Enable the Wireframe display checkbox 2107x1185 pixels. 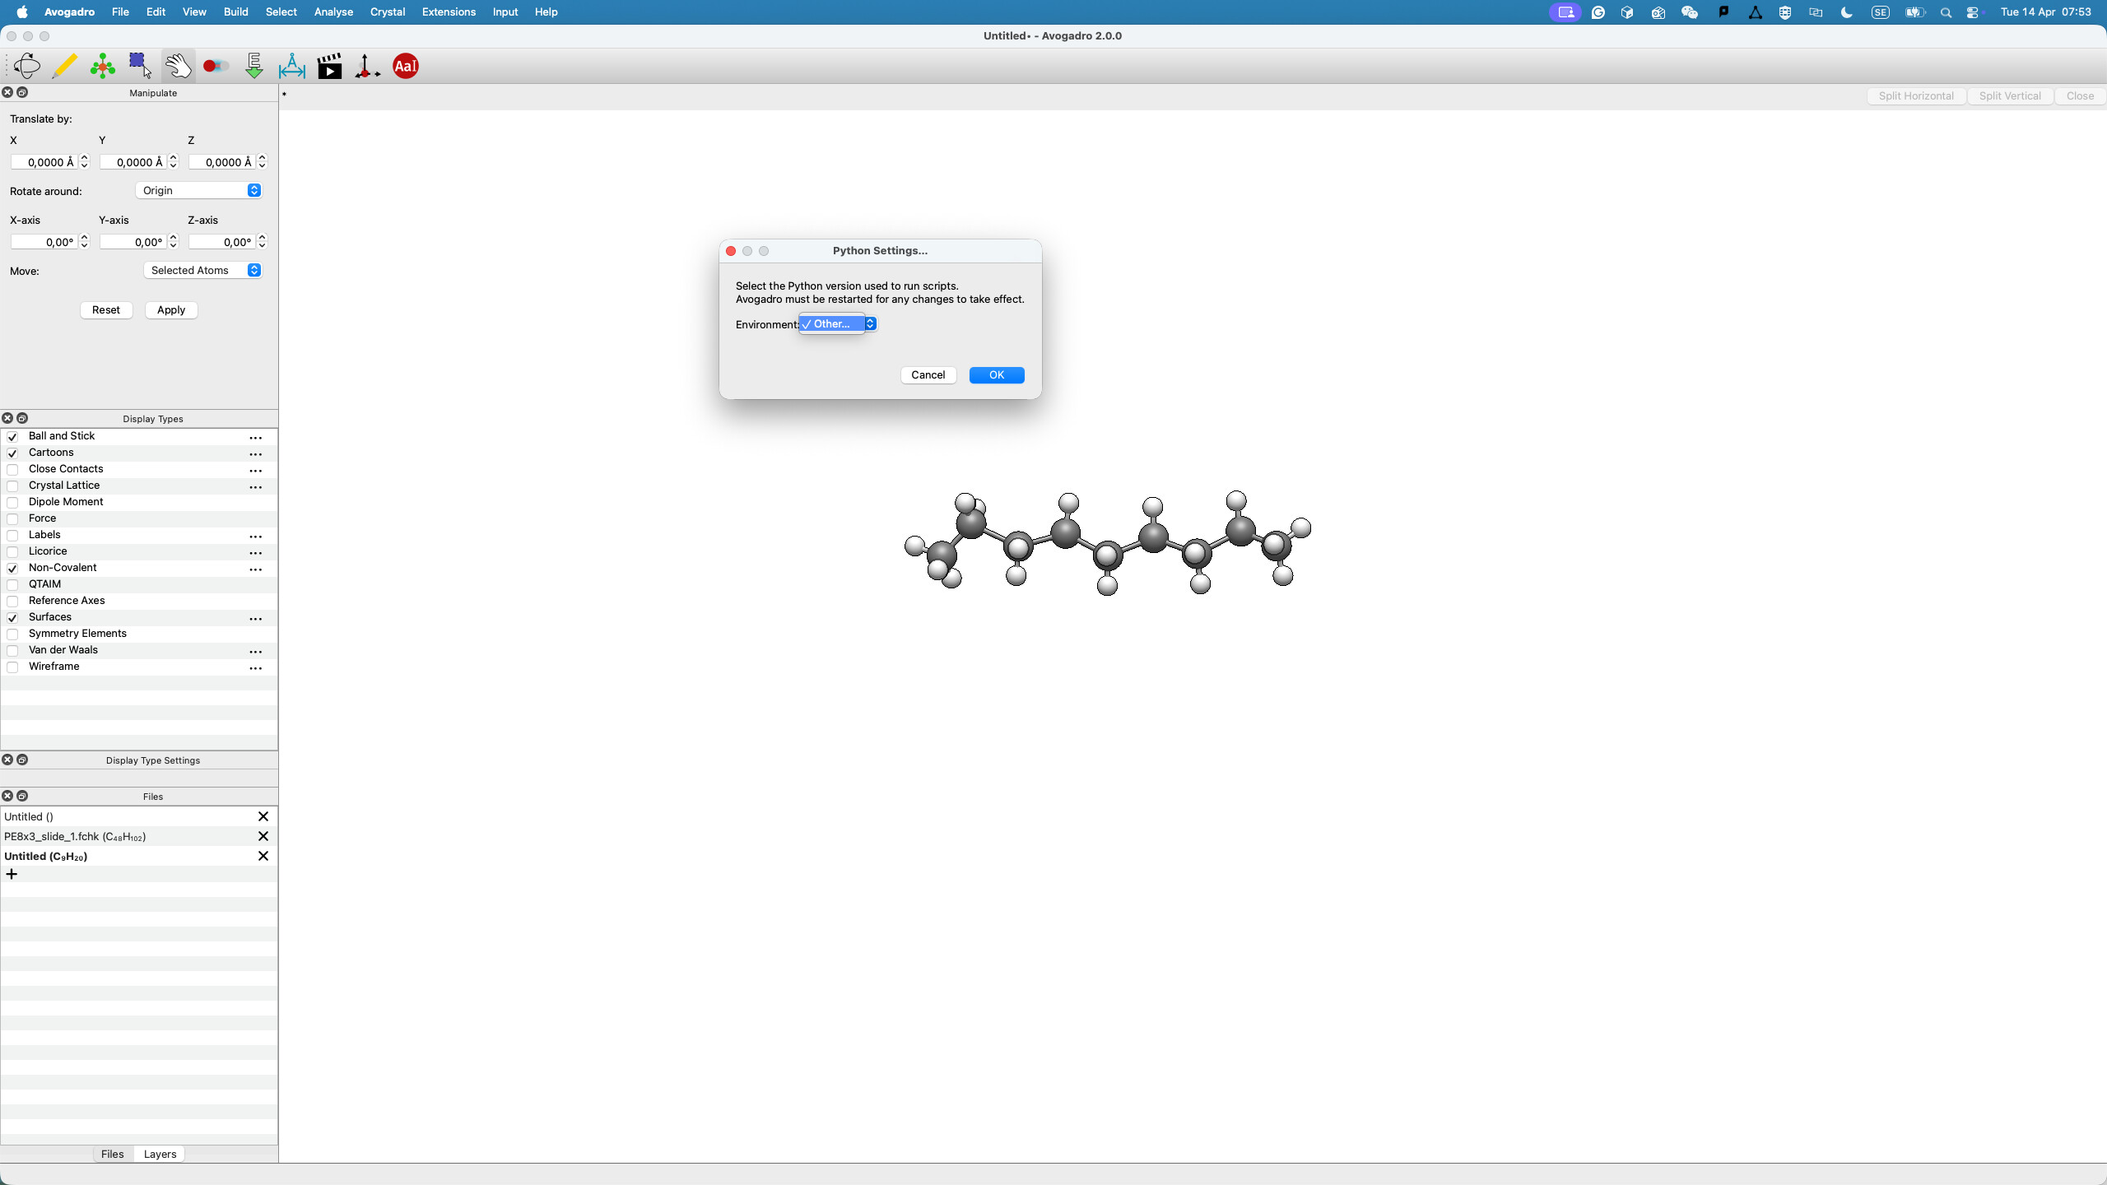pyautogui.click(x=12, y=667)
